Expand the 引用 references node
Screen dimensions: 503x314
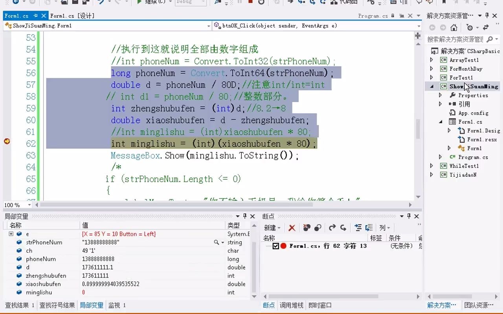click(441, 104)
